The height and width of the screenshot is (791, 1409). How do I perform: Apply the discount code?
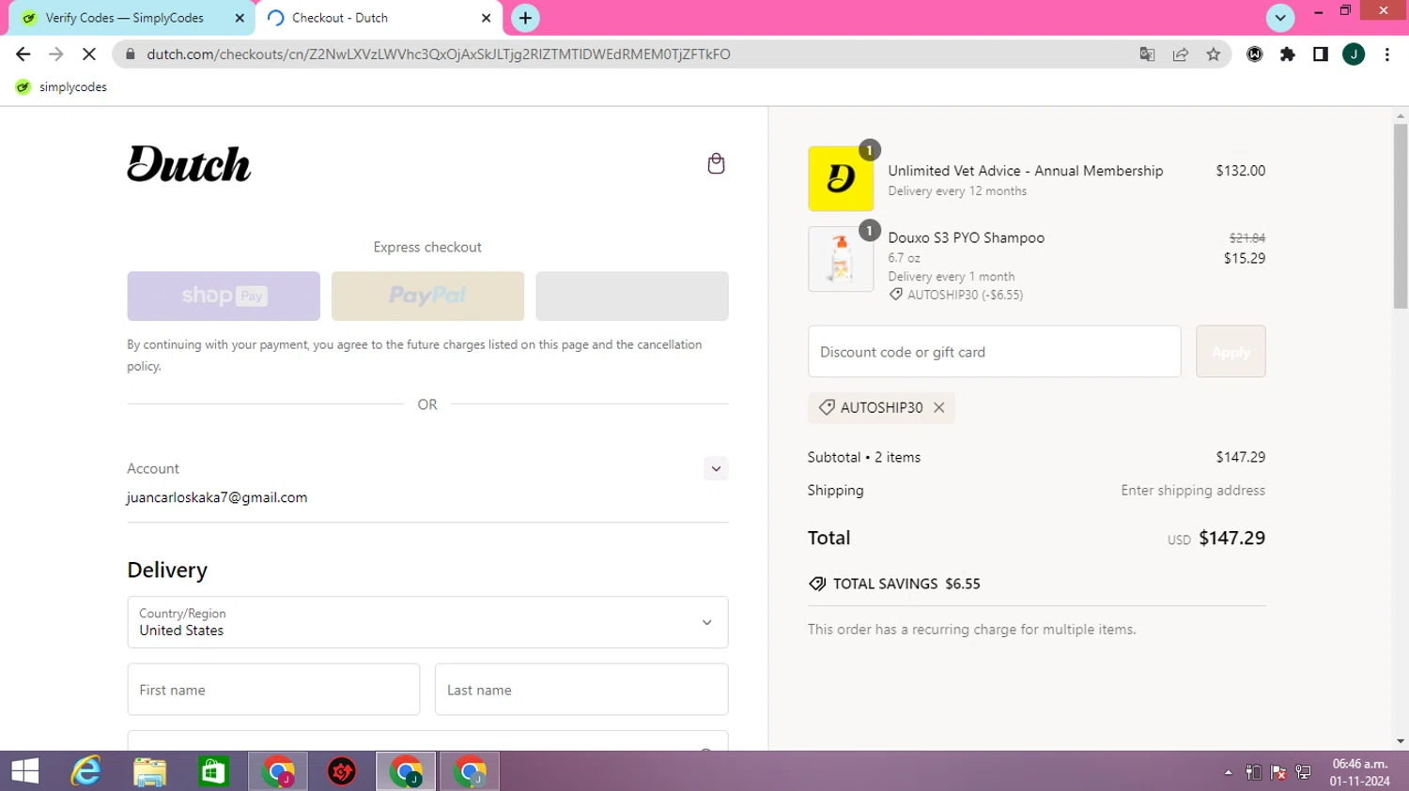pyautogui.click(x=1231, y=352)
